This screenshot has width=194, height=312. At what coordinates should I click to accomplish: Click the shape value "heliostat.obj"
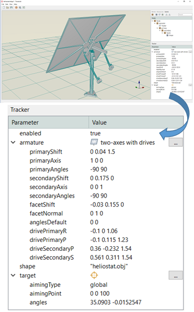[109, 266]
